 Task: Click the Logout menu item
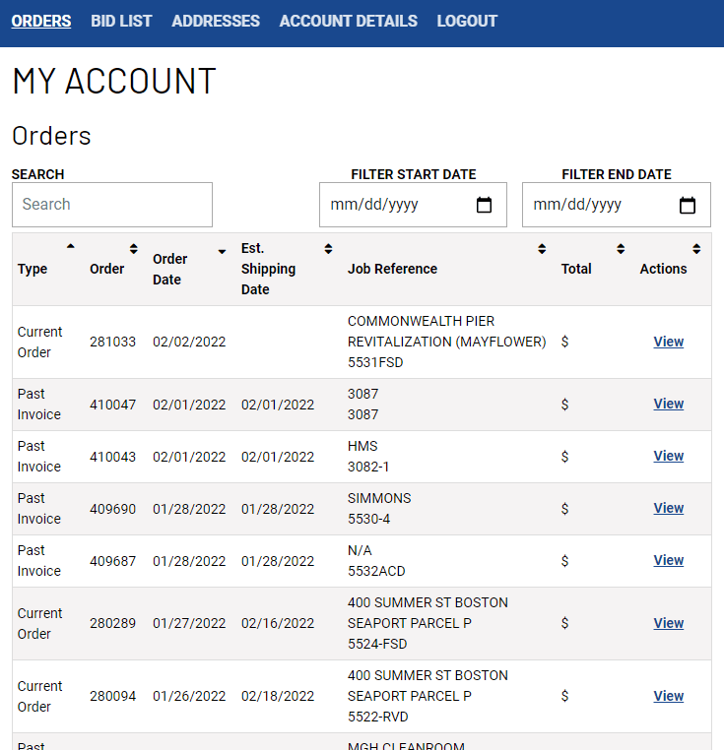(x=467, y=21)
